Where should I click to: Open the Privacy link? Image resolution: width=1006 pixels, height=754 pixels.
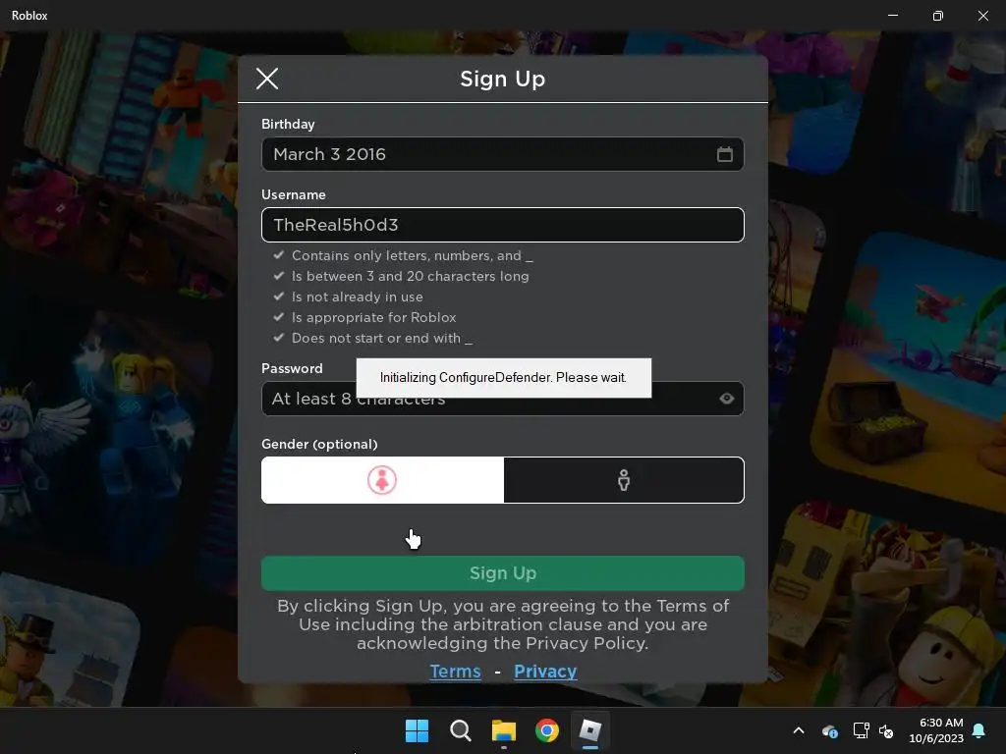[545, 672]
